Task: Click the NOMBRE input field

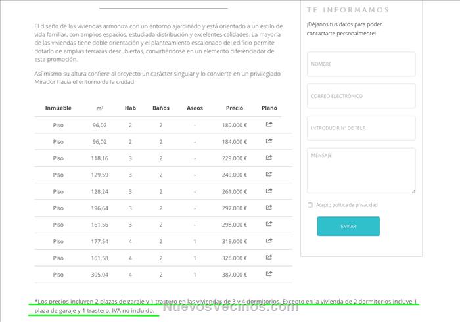Action: click(361, 64)
